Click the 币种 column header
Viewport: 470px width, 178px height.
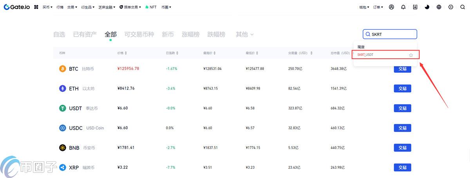pos(62,53)
